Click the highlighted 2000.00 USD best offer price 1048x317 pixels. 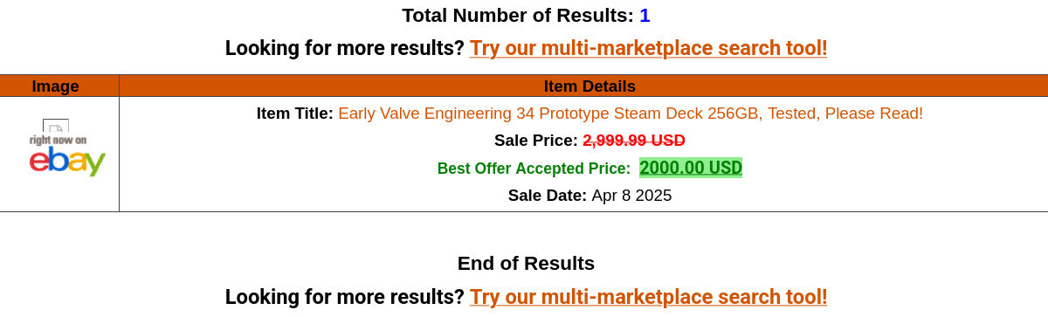pyautogui.click(x=691, y=168)
